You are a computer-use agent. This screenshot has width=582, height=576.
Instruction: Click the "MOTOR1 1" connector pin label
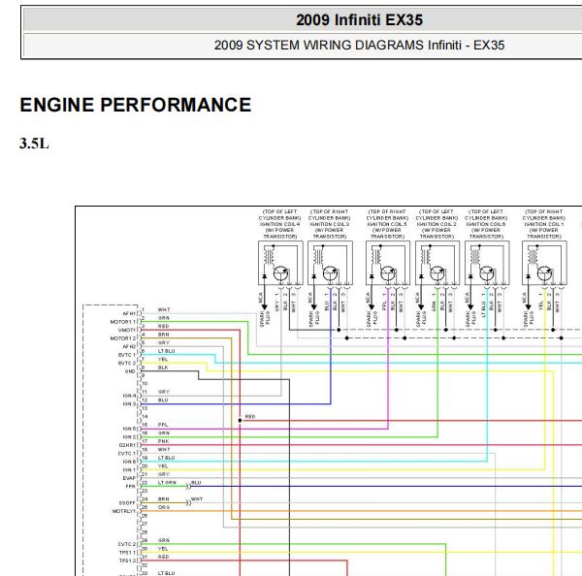[123, 322]
